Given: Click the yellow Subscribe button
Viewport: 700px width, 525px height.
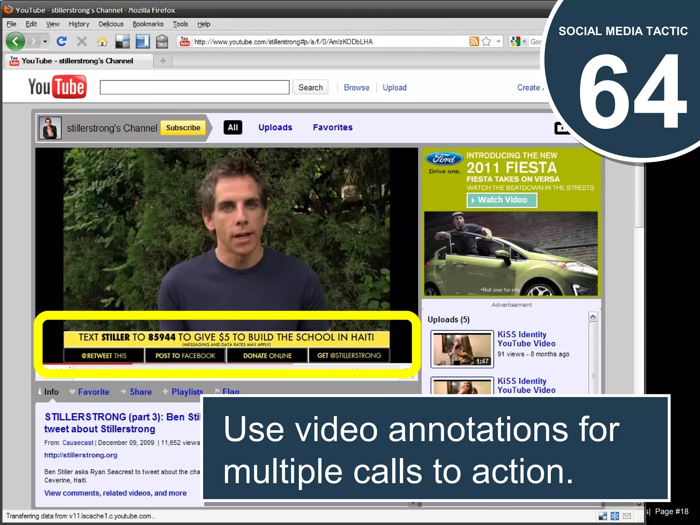Looking at the screenshot, I should click(x=183, y=128).
